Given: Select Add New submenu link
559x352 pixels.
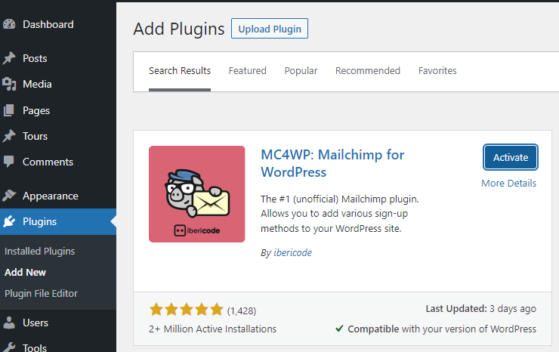Looking at the screenshot, I should pyautogui.click(x=26, y=272).
